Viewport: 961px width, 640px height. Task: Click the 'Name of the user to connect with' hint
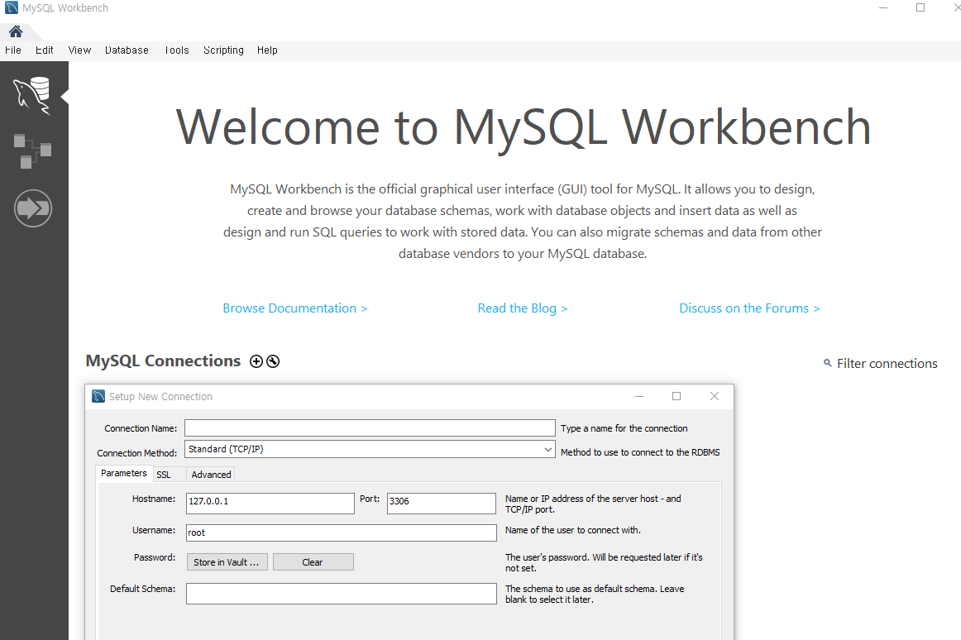pyautogui.click(x=573, y=530)
